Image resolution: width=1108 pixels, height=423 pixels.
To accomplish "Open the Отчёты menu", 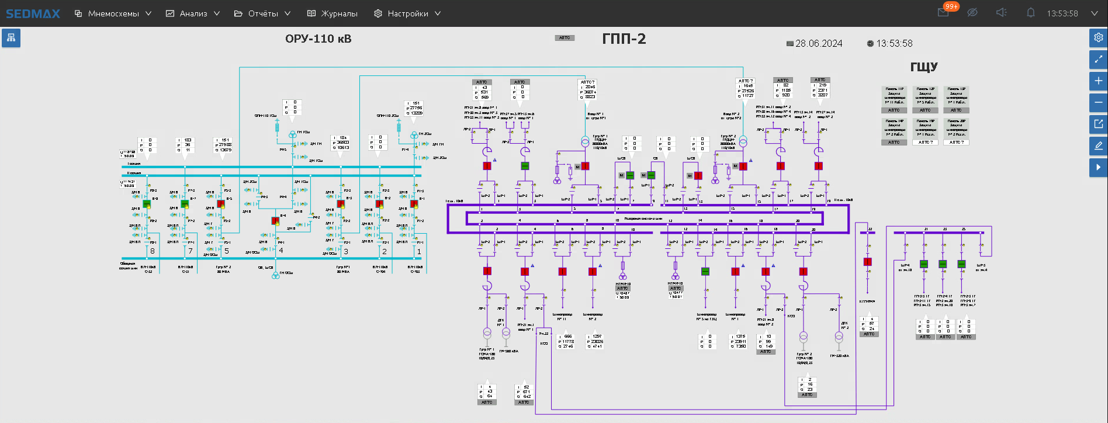I will tap(262, 13).
